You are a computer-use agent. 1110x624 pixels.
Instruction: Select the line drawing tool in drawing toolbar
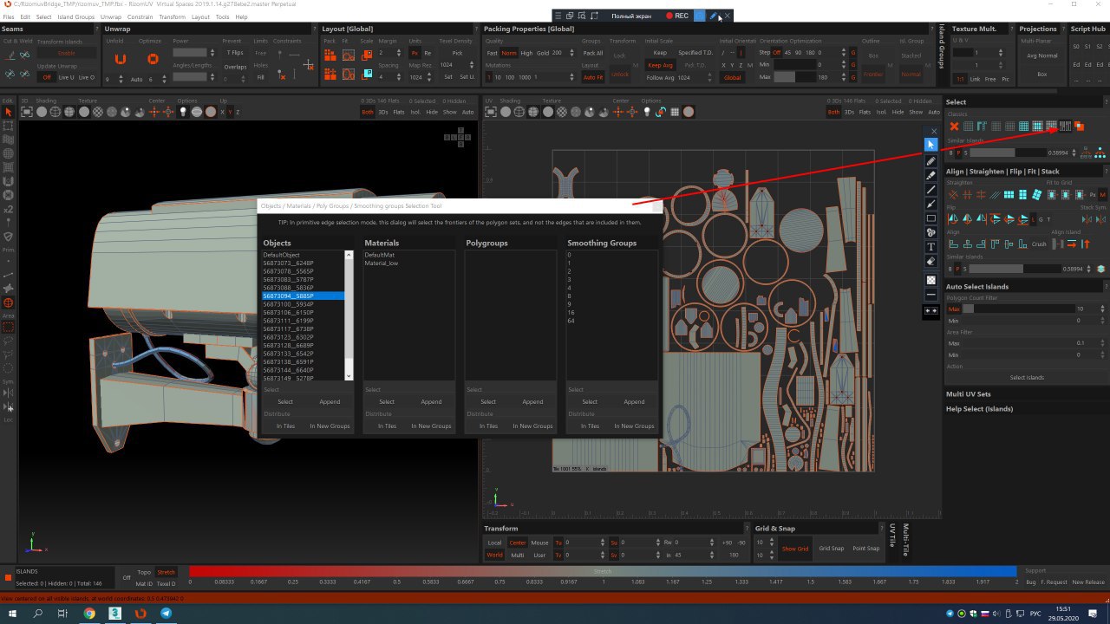931,190
